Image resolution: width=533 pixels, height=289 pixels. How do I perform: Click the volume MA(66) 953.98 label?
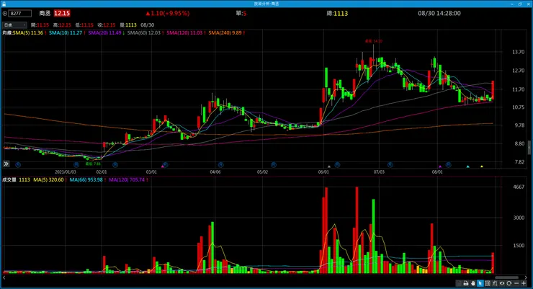86,179
